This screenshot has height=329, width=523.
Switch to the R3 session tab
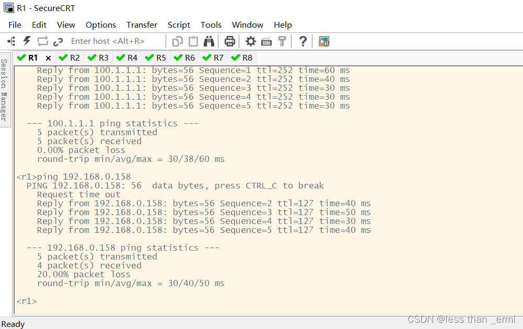coord(98,58)
